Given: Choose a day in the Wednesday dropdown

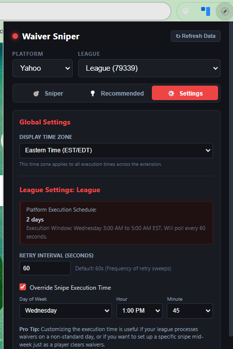Looking at the screenshot, I should point(66,311).
